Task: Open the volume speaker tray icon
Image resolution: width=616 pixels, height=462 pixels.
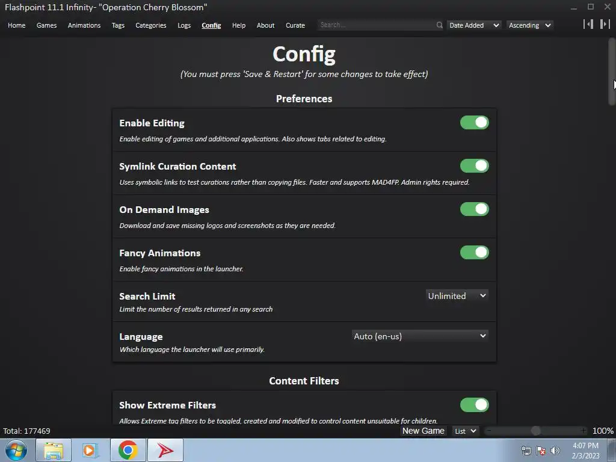Action: pos(555,451)
